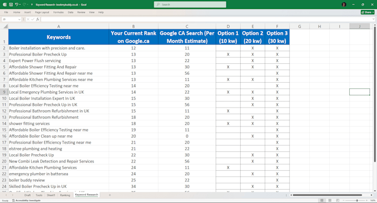Click Accessibility: Investigate in status bar

tap(27, 200)
